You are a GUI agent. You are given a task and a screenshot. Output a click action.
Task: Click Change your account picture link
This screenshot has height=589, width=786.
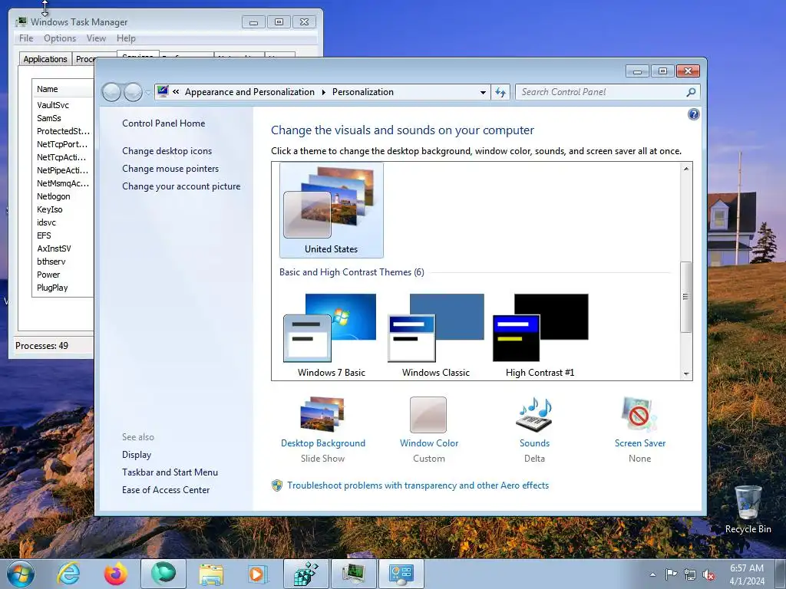pyautogui.click(x=181, y=186)
